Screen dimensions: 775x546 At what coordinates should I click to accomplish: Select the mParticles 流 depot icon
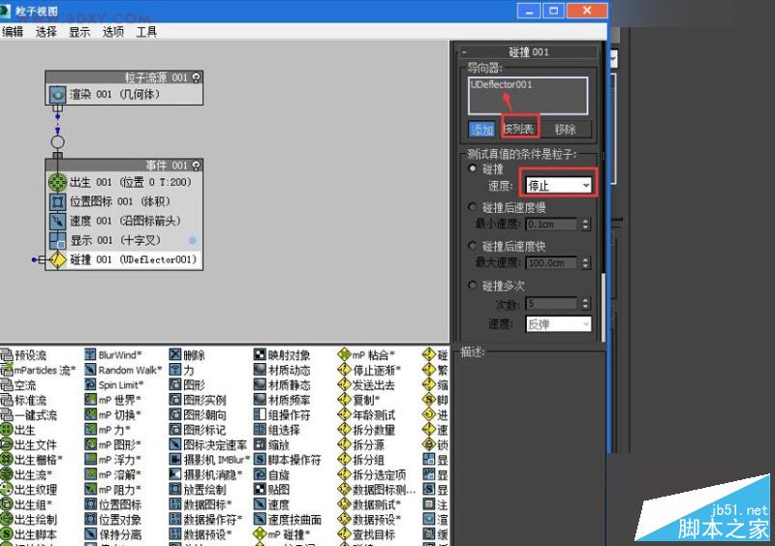coord(7,370)
